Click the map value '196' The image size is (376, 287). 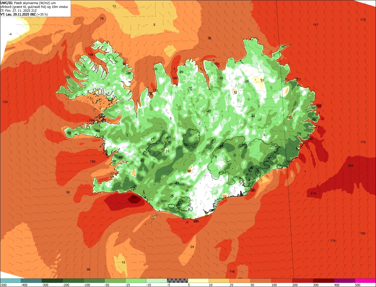(175, 78)
